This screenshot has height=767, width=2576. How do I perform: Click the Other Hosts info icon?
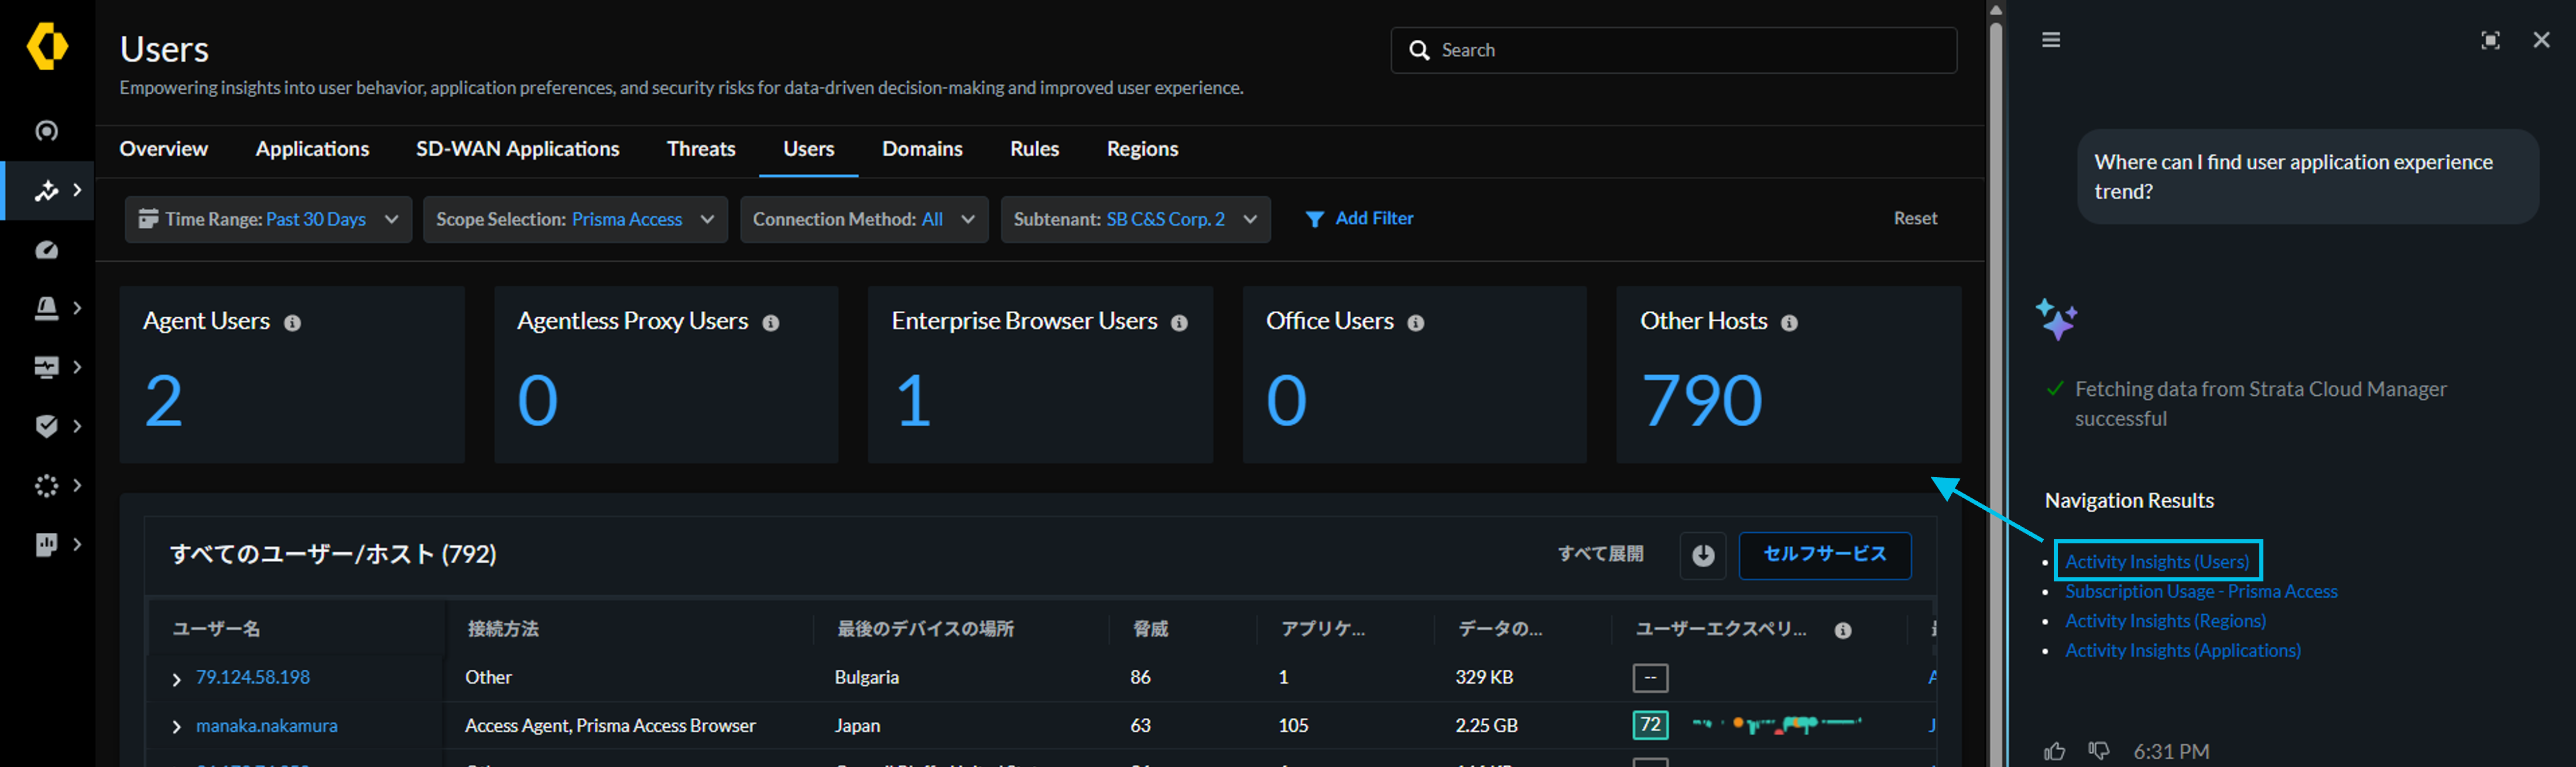1789,323
